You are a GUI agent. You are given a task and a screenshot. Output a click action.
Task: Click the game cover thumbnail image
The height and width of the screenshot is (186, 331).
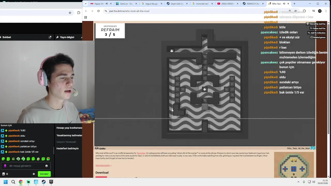(294, 165)
